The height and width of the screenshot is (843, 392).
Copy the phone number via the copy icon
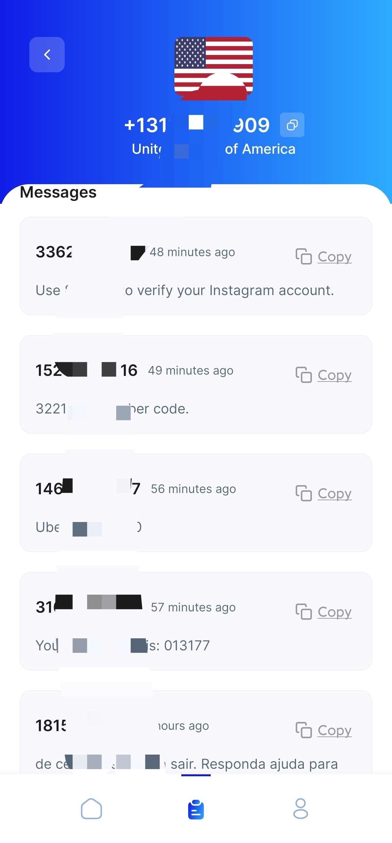292,125
